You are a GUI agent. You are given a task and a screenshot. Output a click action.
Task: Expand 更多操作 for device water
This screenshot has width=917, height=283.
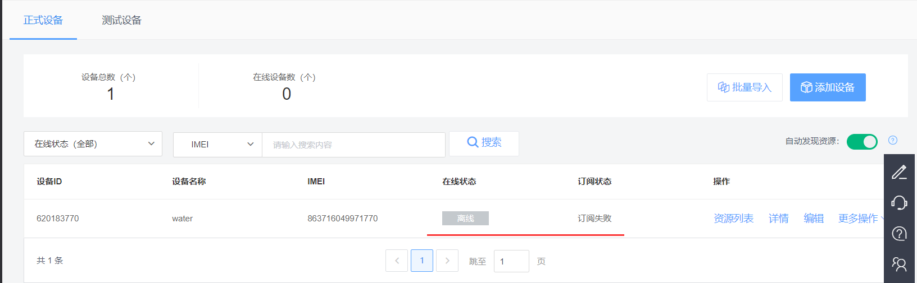pos(861,219)
